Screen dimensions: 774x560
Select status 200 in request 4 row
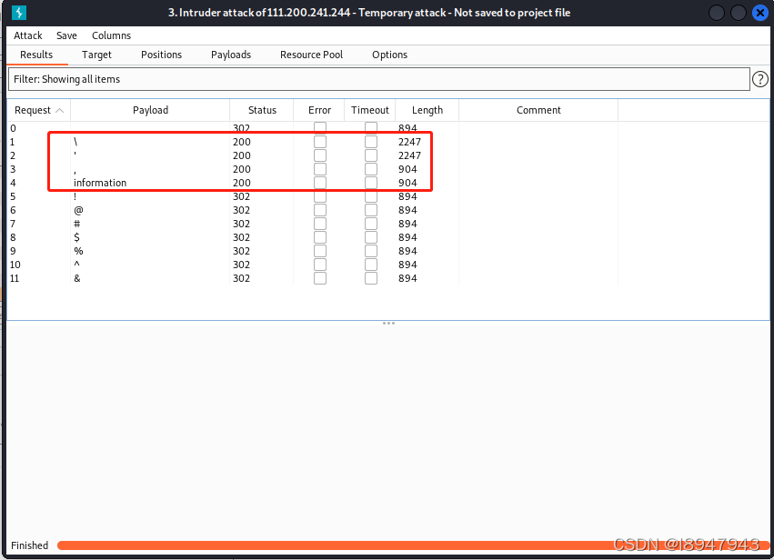[x=241, y=183]
